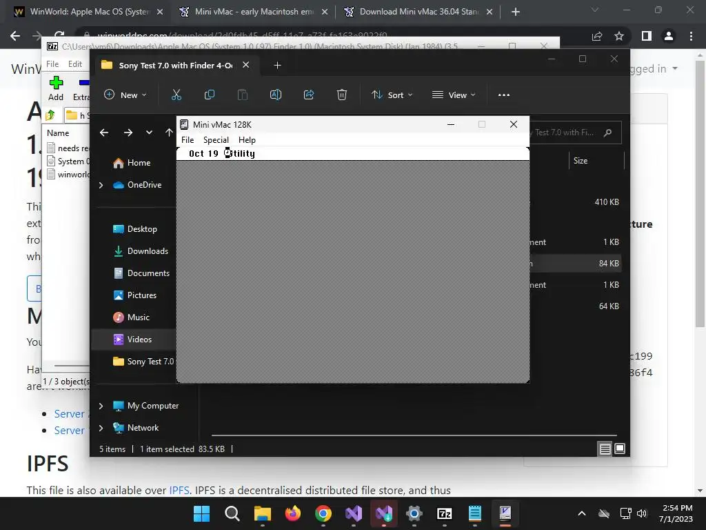Switch to the WinWorld browser tab
706x530 pixels.
88,12
